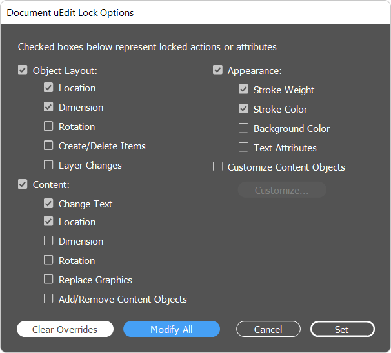Viewport: 391px width, 353px height.
Task: Enable Customize Content Objects checkbox
Action: click(x=217, y=167)
